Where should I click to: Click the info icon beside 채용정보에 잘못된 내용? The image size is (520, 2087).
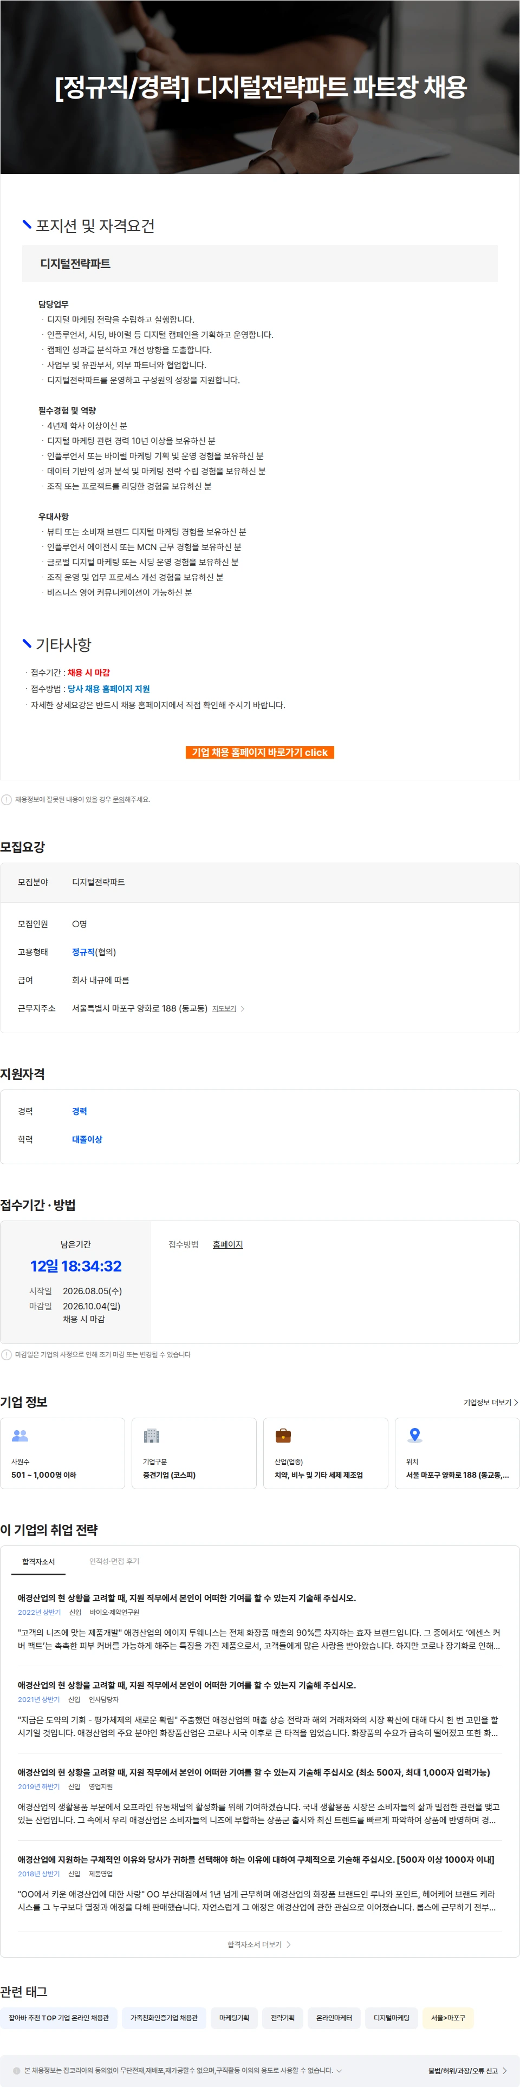click(6, 800)
